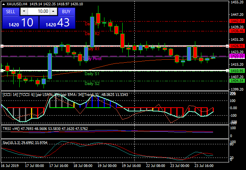Select the 1442.87 red price label
This screenshot has height=170, width=246.
(x=237, y=21)
